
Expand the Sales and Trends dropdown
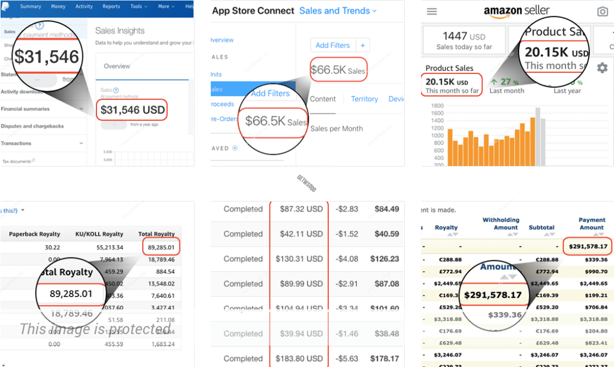coord(338,11)
